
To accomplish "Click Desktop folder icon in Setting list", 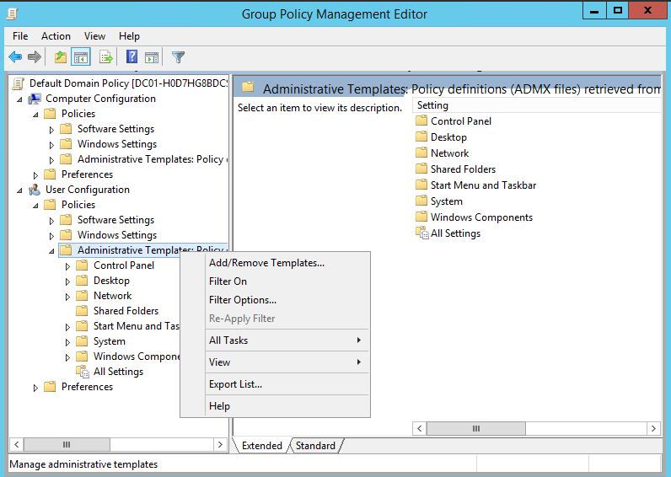I will [421, 137].
